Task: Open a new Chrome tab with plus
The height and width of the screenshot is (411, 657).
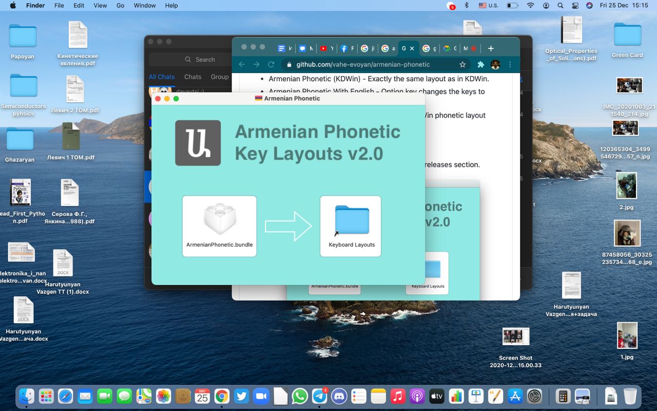Action: pyautogui.click(x=491, y=48)
